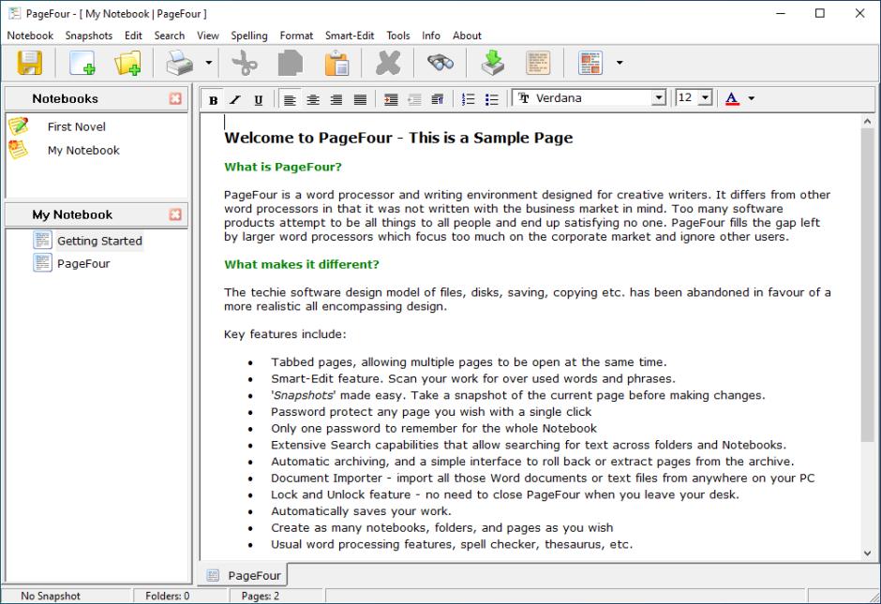Click the Delete X icon in the toolbar
Screen dimensions: 881x604
tap(388, 63)
